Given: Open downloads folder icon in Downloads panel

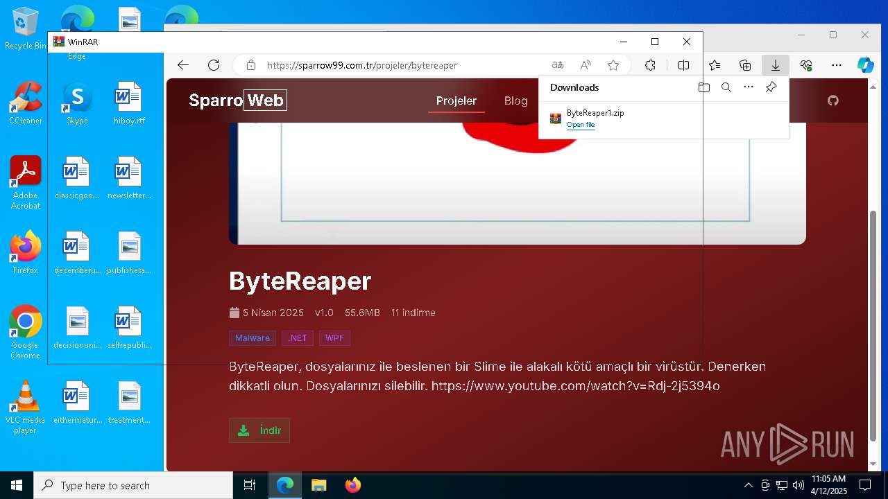Looking at the screenshot, I should [x=704, y=87].
